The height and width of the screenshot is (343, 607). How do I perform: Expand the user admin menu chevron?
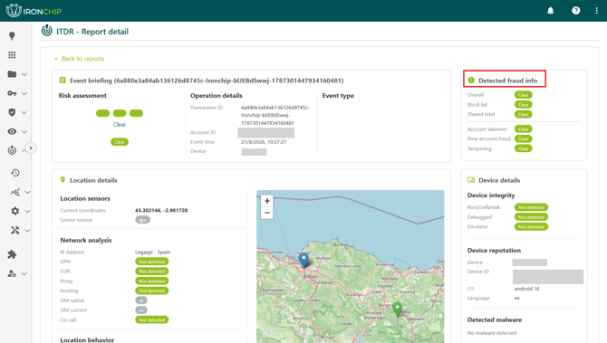coord(24,274)
